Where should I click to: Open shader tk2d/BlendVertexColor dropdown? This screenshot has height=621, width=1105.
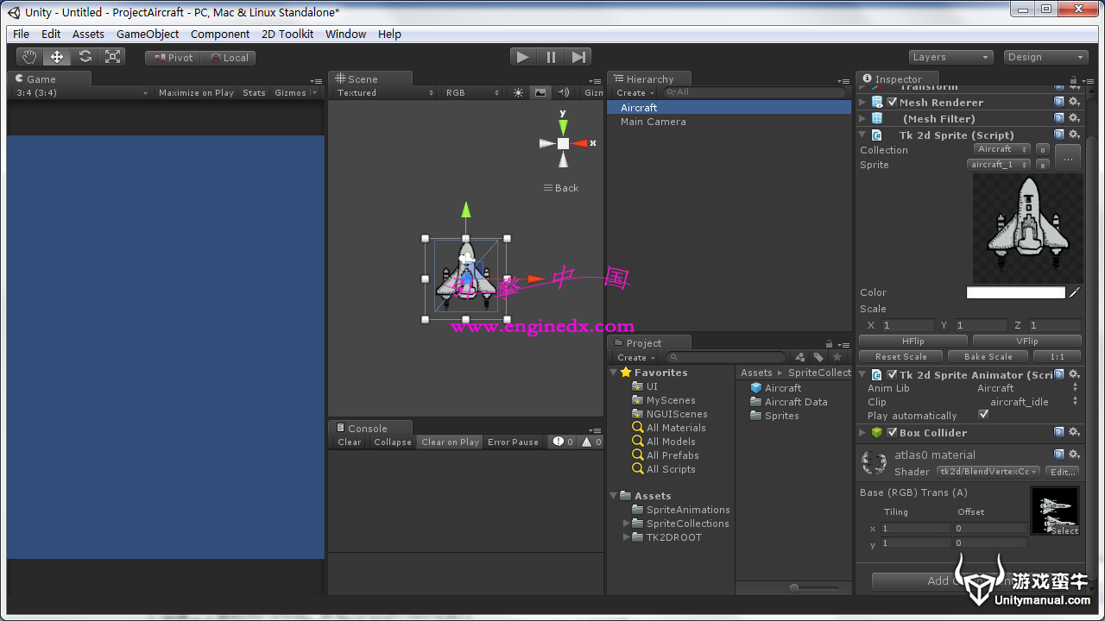(988, 472)
